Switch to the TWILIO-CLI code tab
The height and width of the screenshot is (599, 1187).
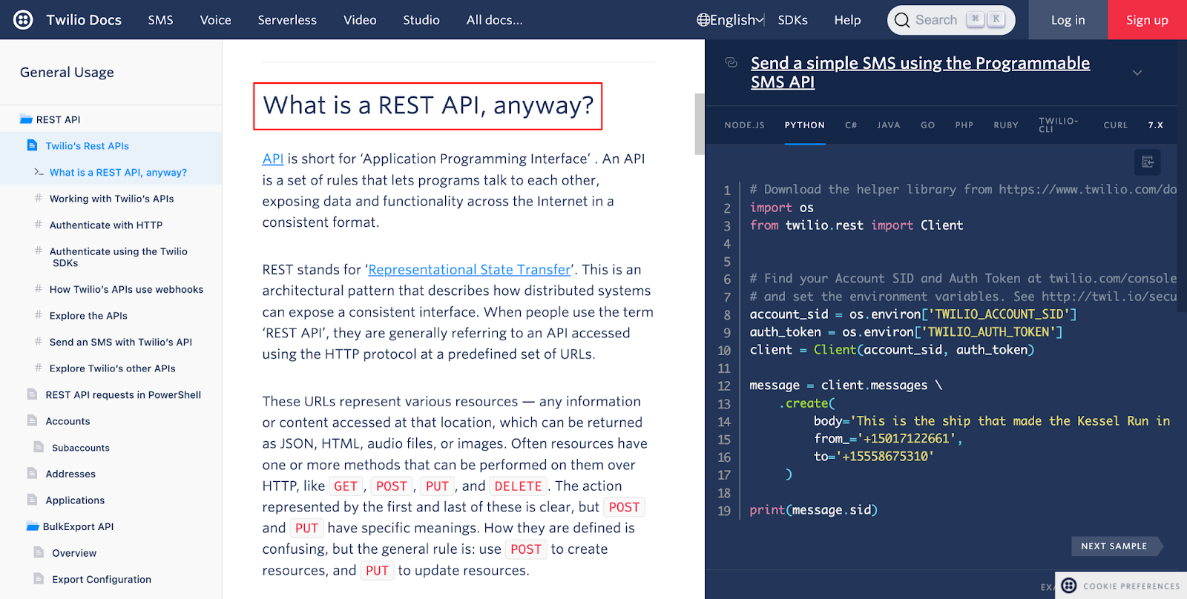point(1059,125)
